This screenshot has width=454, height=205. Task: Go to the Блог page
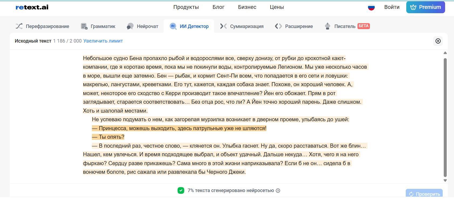218,7
